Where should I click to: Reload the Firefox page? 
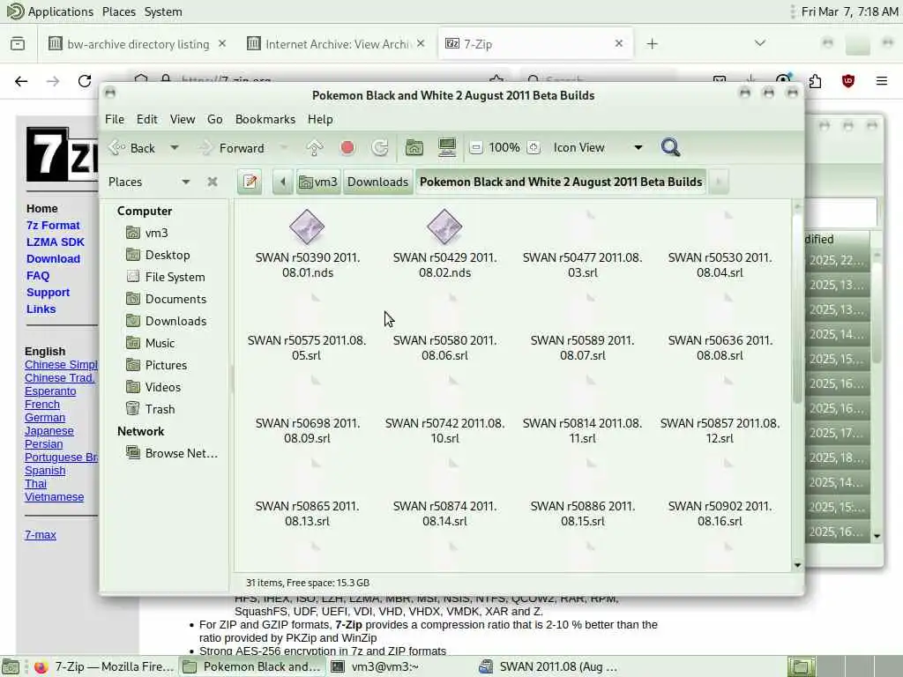(x=85, y=81)
